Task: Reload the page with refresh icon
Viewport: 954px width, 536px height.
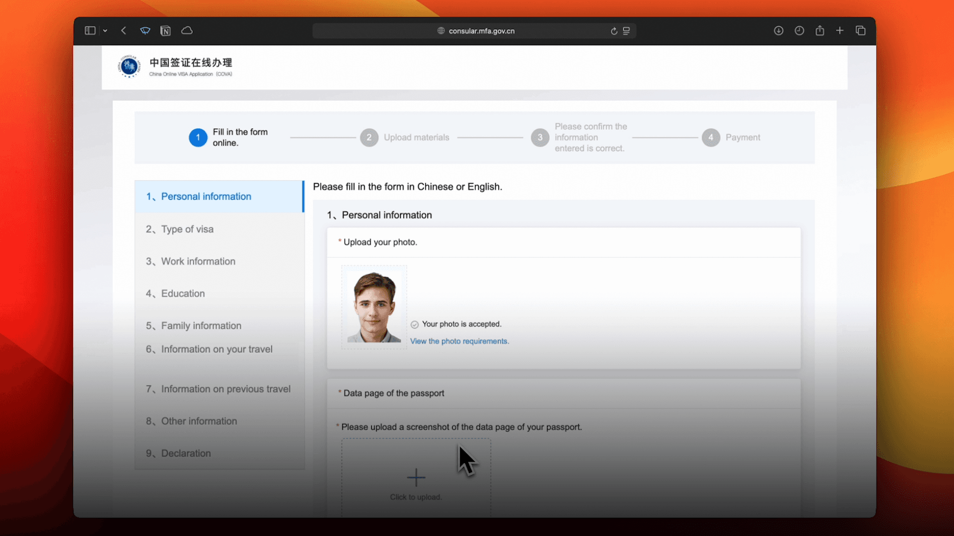Action: click(614, 31)
